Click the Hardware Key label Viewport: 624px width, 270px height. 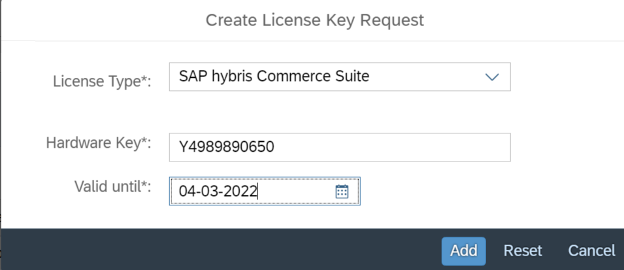99,143
